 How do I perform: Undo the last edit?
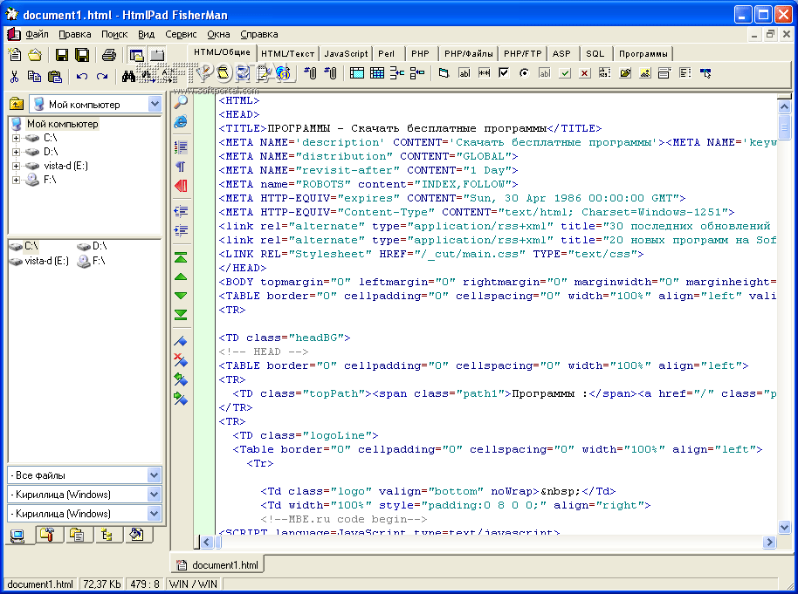point(81,76)
